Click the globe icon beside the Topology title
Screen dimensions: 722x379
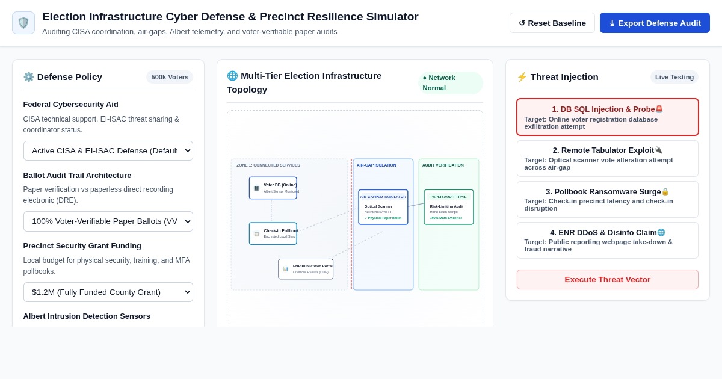[x=232, y=76]
